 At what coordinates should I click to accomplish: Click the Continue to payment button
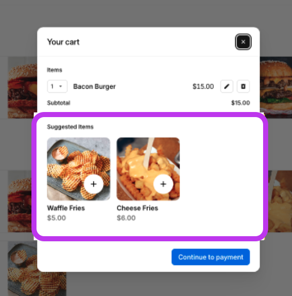click(x=211, y=257)
